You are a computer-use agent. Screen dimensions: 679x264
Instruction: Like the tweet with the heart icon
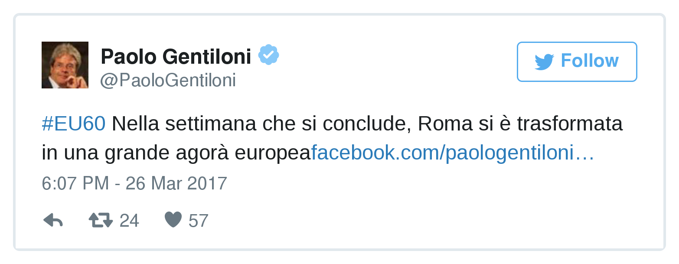coord(173,220)
